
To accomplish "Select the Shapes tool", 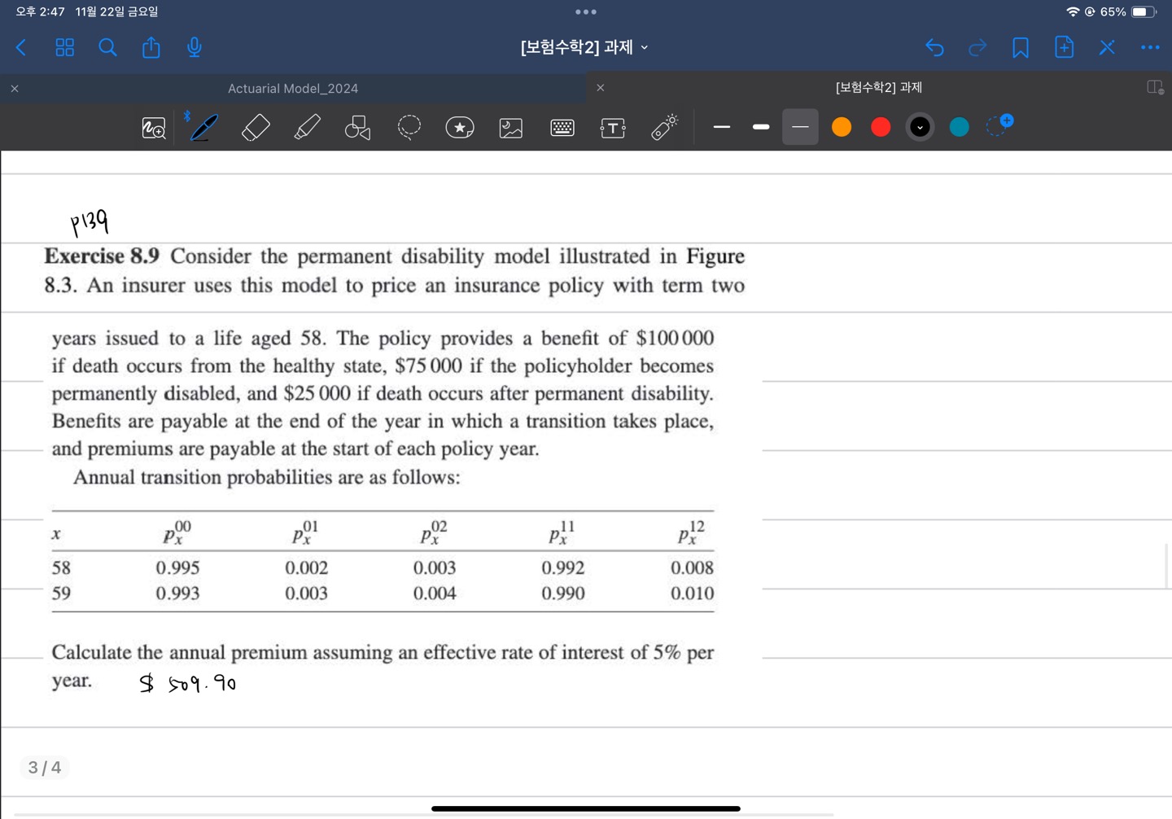I will pyautogui.click(x=357, y=128).
